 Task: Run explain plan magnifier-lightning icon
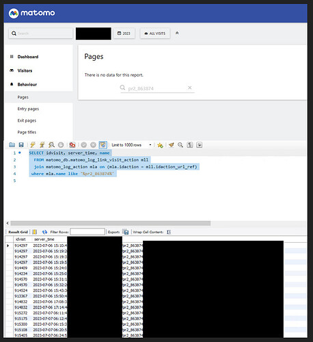coord(51,145)
